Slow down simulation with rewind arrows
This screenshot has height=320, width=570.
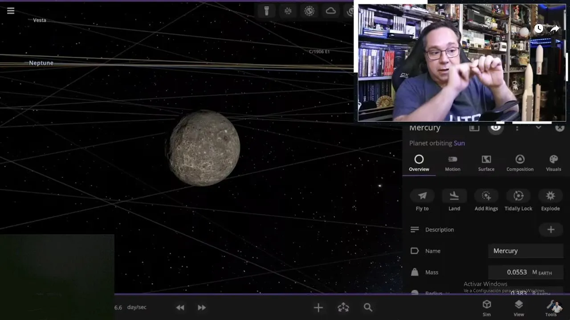pyautogui.click(x=180, y=308)
